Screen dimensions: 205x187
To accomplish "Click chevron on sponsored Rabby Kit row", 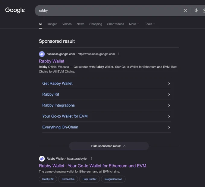I will point(169,94).
